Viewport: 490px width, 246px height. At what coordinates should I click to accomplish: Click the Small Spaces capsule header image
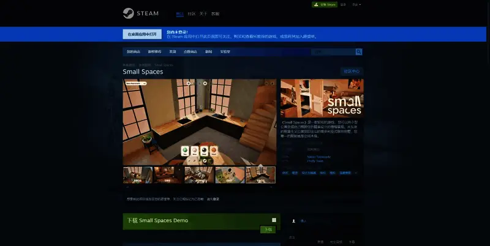(x=322, y=98)
